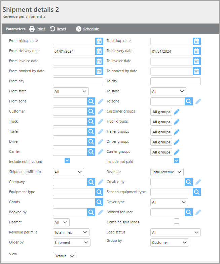Enable the Combine split loads checkbox
Viewport: 220px width, 264px height.
tap(177, 221)
